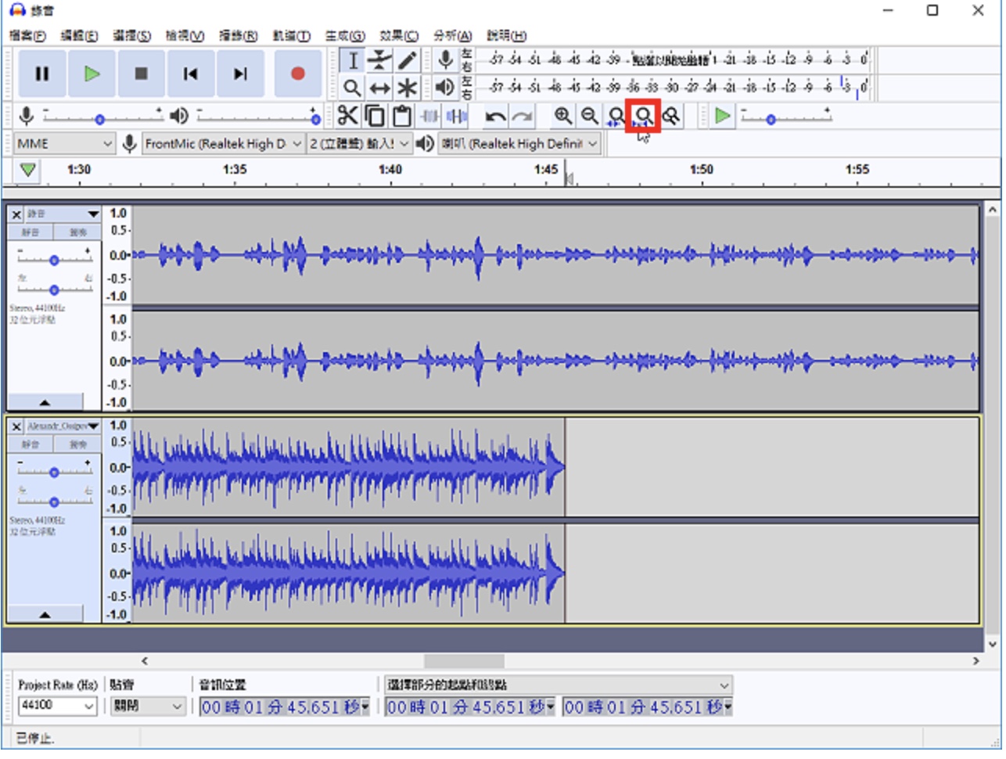Solo the Alexandr_Osipov track
This screenshot has width=1006, height=759.
(x=78, y=444)
